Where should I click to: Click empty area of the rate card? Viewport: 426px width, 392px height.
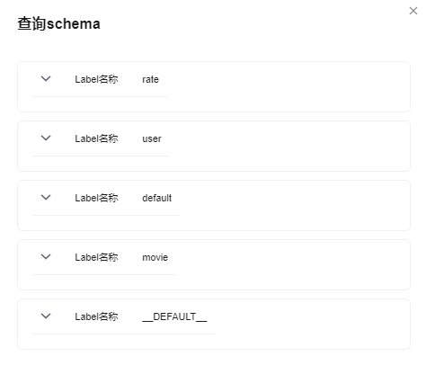285,87
